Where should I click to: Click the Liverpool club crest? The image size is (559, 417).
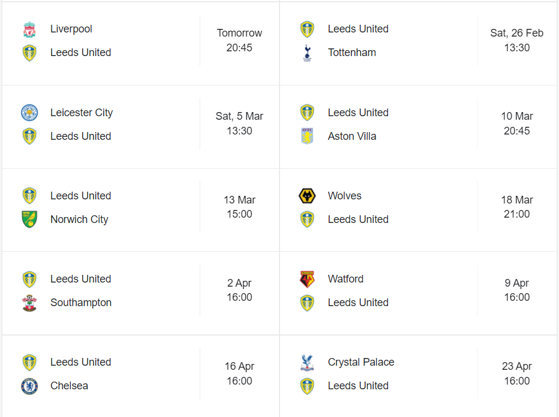tap(29, 29)
